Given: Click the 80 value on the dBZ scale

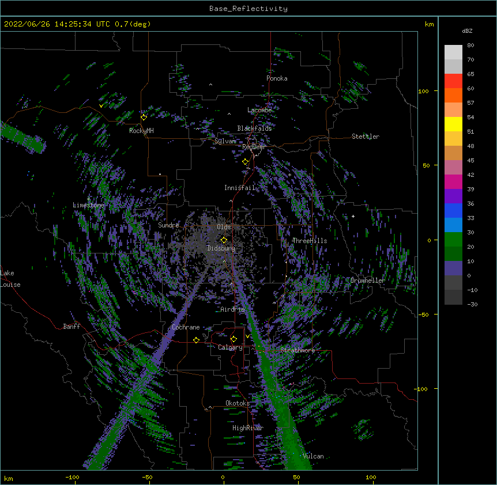Looking at the screenshot, I should [x=470, y=46].
